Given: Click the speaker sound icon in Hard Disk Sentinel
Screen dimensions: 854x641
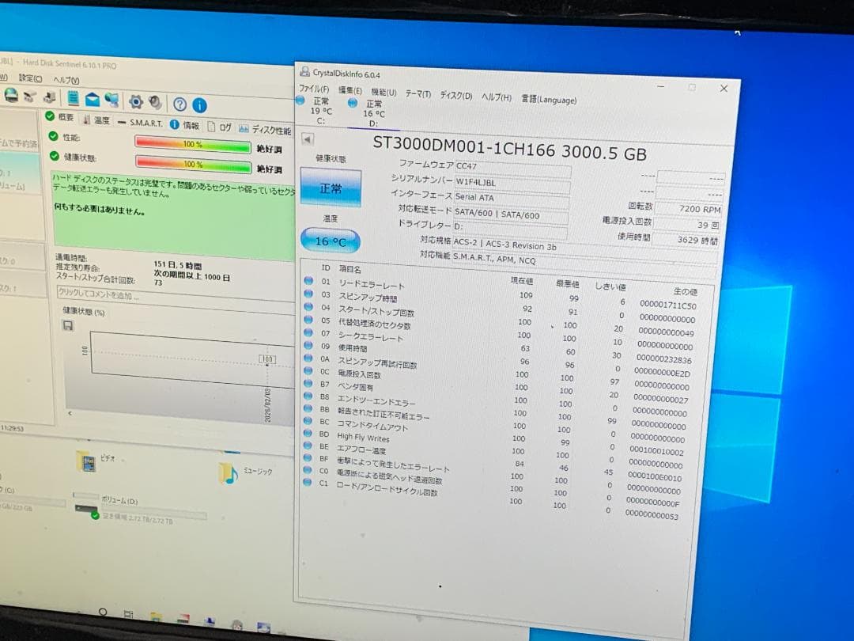Looking at the screenshot, I should (x=156, y=102).
